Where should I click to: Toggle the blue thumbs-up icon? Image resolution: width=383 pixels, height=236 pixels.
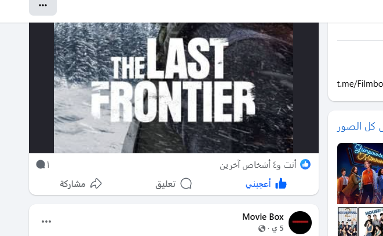coord(281,183)
